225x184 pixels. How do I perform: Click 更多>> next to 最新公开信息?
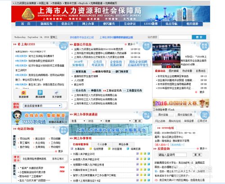tap(131, 44)
